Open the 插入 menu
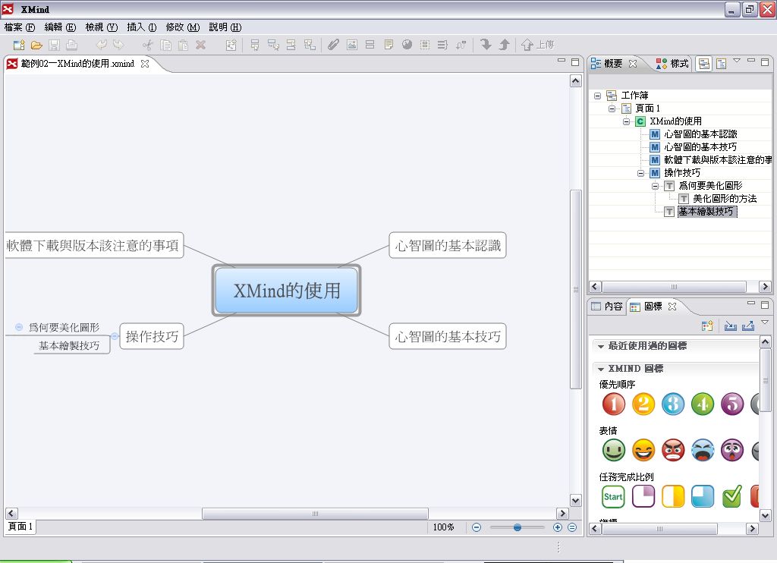 [142, 27]
